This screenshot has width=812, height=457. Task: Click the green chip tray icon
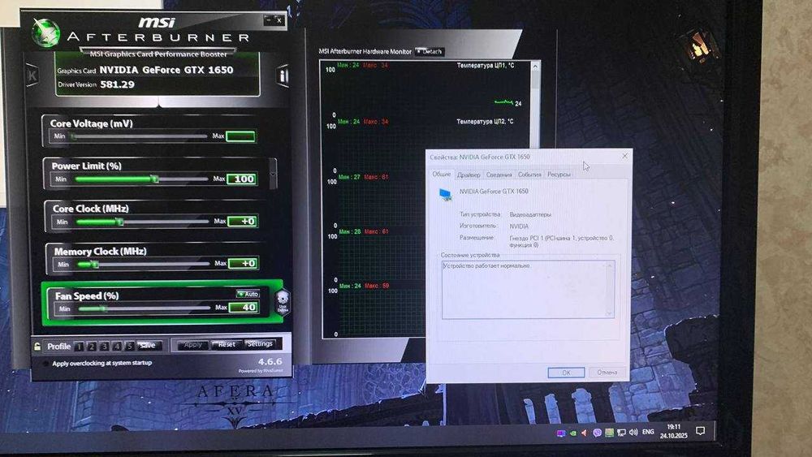[x=610, y=432]
